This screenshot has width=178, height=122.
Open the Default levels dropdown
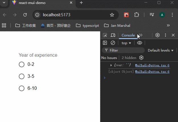coord(161,50)
